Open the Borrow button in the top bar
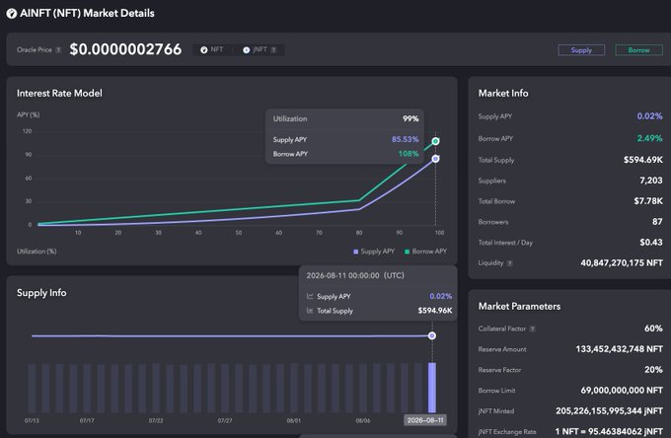This screenshot has height=438, width=671. [x=638, y=50]
